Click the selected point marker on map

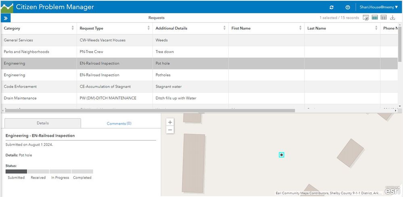pyautogui.click(x=282, y=155)
